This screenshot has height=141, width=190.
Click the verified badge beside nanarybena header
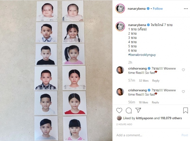point(148,9)
